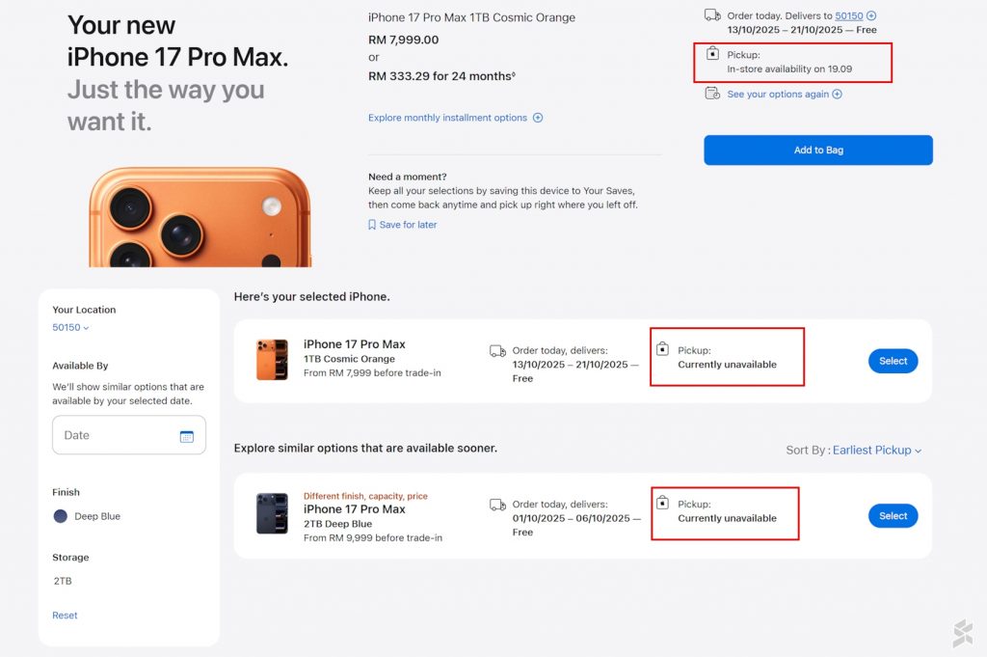
Task: Click the bookmark icon for Save for later
Action: (x=372, y=225)
